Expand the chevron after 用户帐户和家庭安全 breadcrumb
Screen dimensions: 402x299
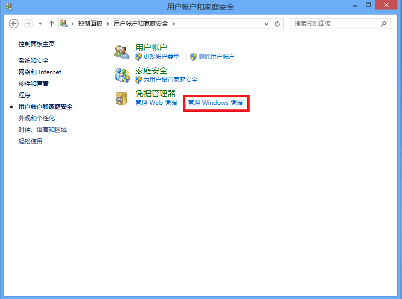(174, 24)
